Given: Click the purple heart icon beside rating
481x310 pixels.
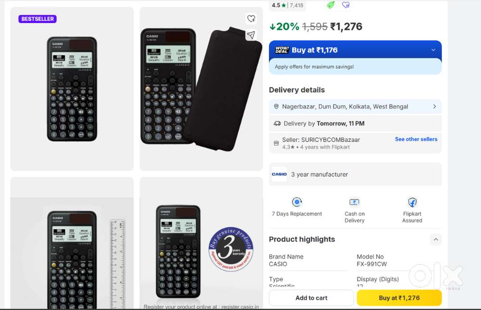Looking at the screenshot, I should 346,5.
